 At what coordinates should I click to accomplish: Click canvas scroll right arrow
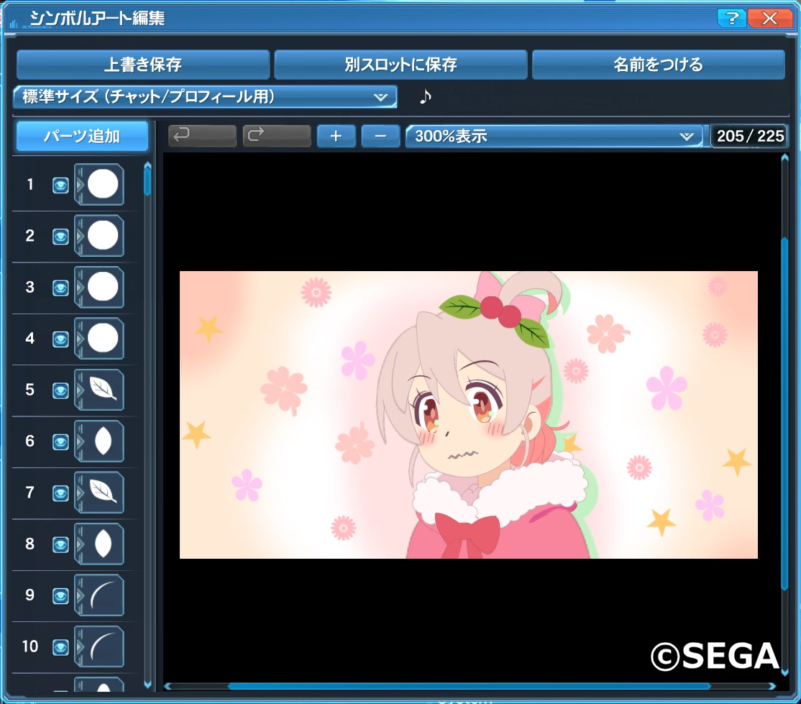pos(772,686)
